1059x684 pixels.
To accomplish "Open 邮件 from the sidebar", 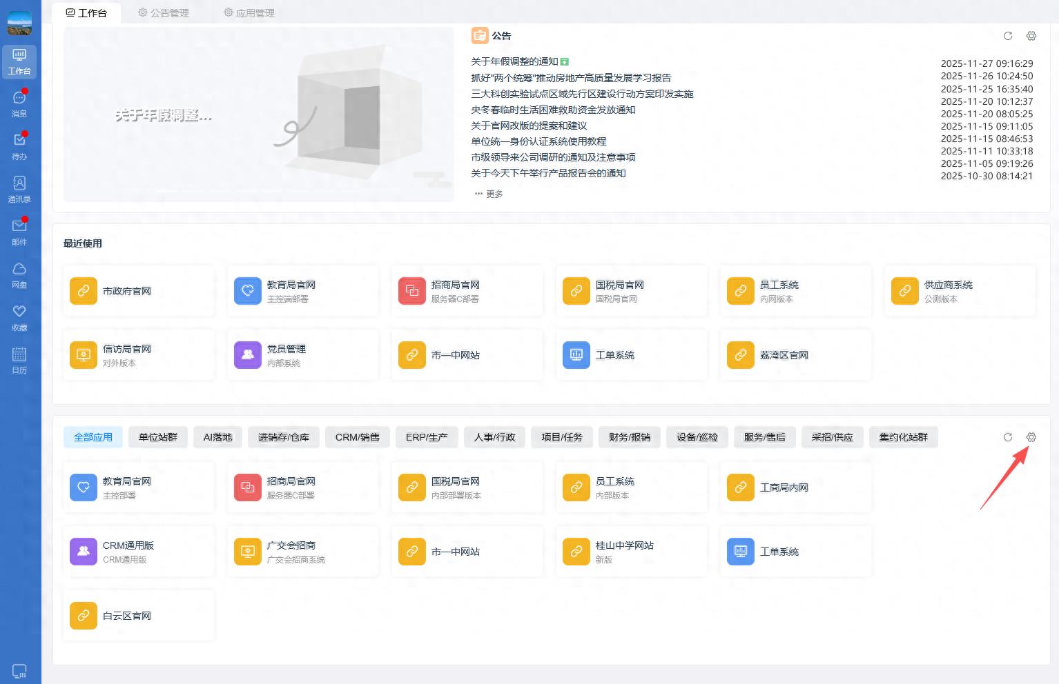I will pyautogui.click(x=19, y=231).
